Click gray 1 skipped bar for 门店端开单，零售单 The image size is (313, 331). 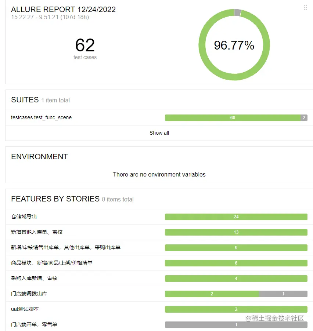coord(236,325)
